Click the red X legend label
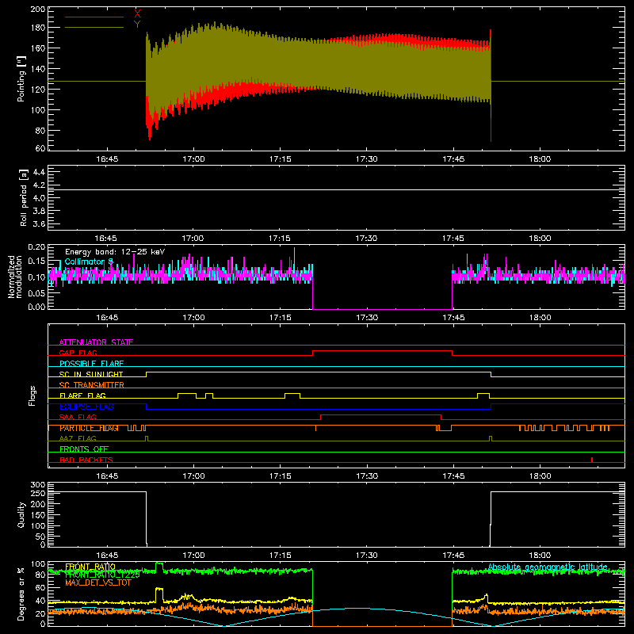The width and height of the screenshot is (634, 634). point(137,14)
